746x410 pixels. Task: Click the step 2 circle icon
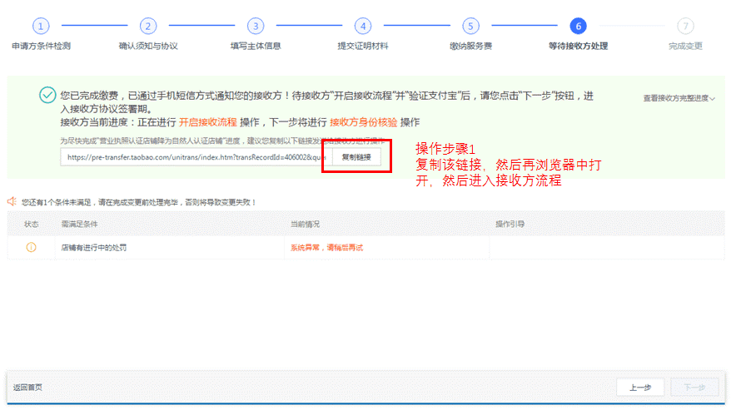(x=148, y=27)
